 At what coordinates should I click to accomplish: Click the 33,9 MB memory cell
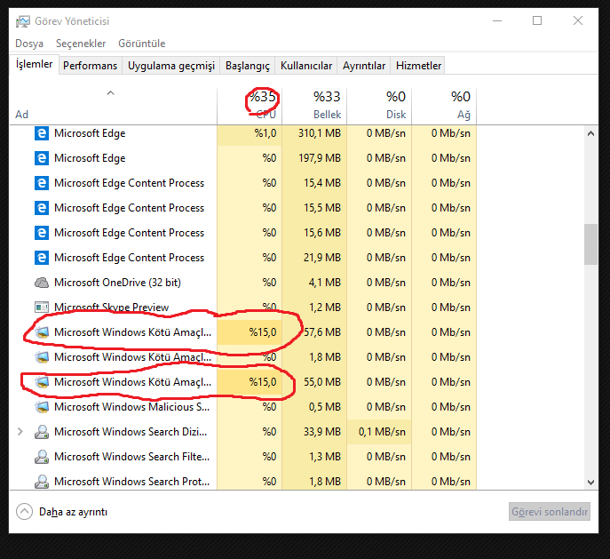click(314, 432)
